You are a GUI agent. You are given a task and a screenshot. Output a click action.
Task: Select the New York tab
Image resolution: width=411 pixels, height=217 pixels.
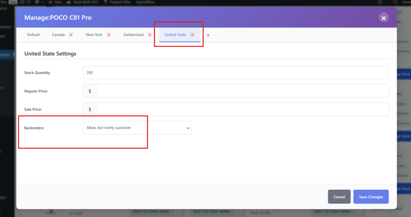(x=94, y=35)
